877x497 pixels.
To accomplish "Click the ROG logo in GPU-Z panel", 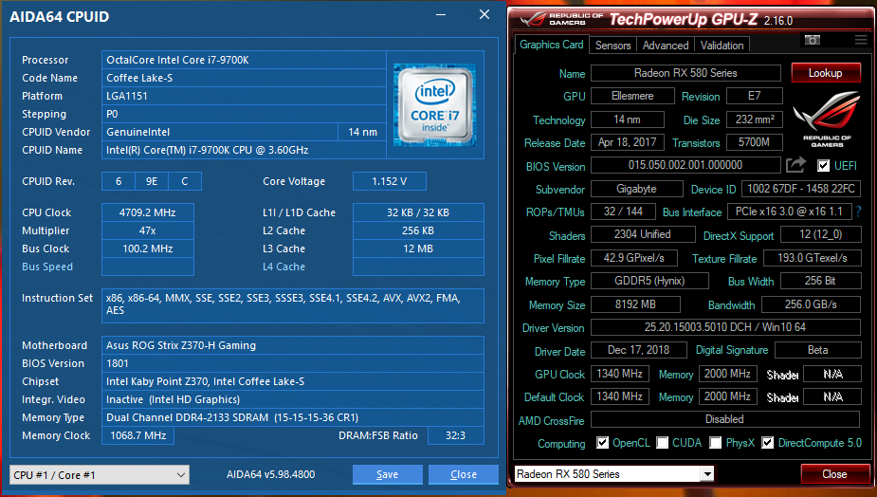I will tap(827, 120).
